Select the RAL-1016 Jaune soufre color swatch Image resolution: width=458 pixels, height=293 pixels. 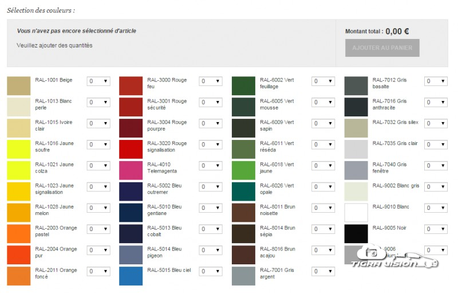click(x=18, y=149)
